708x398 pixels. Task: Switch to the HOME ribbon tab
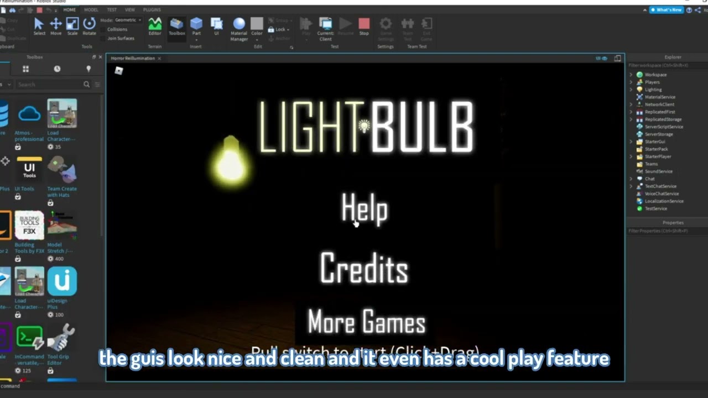(x=69, y=10)
